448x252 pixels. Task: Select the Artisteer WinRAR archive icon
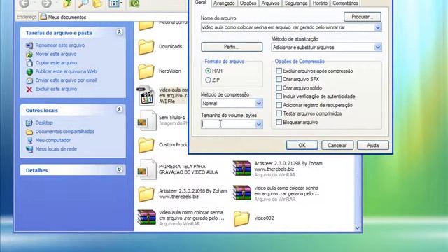[242, 168]
